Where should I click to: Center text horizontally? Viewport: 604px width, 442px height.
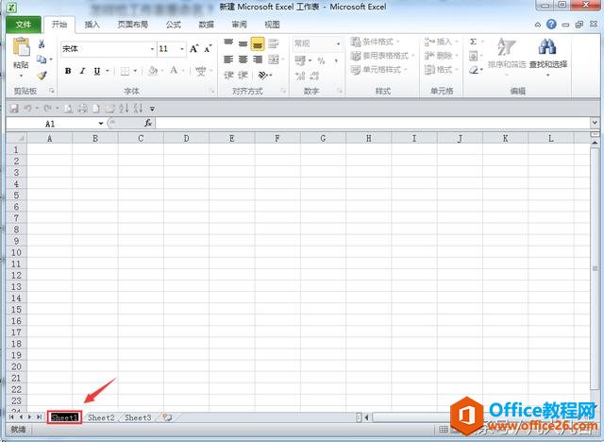(243, 59)
